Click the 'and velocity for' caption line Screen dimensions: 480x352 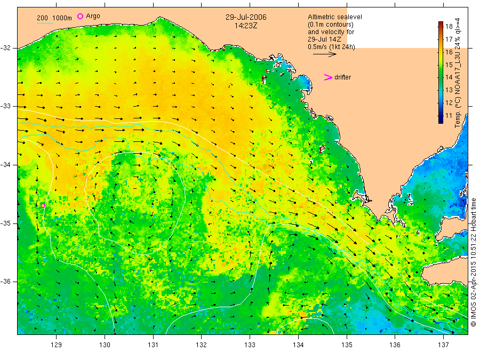(331, 32)
